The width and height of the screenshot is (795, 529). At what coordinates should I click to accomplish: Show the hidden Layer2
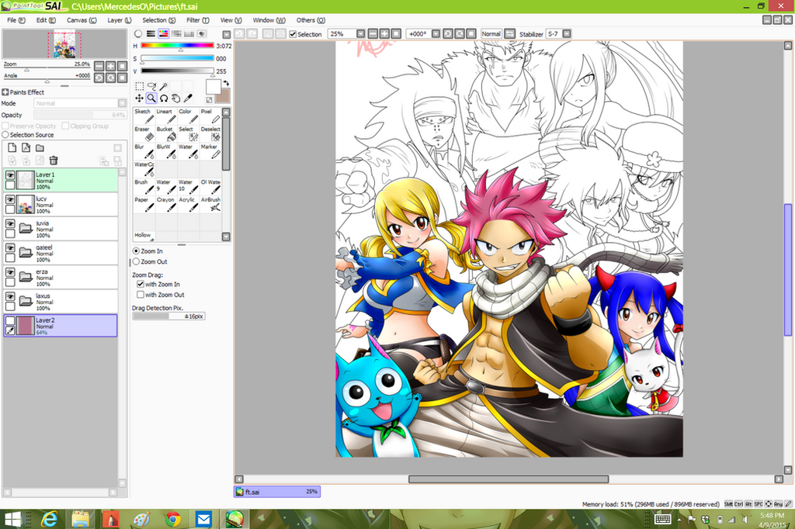pos(10,320)
